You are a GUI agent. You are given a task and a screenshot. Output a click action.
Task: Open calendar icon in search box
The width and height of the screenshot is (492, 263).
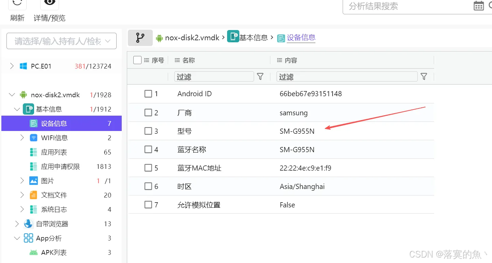pos(479,6)
